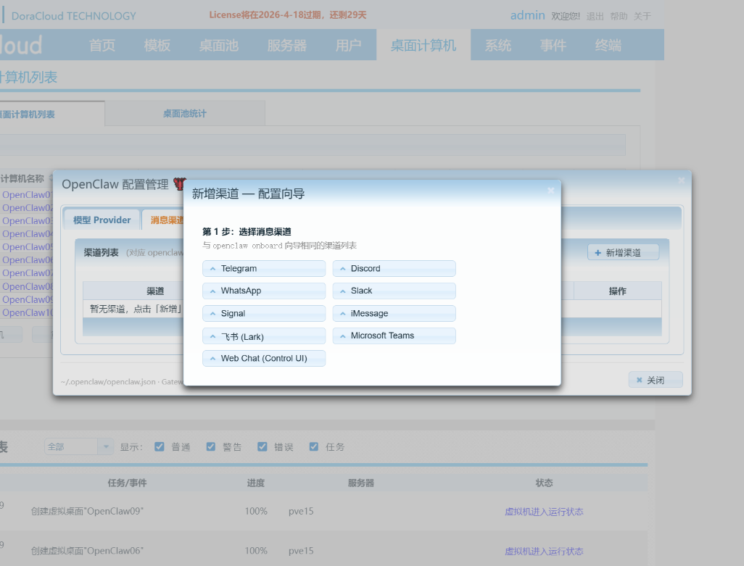Viewport: 744px width, 566px height.
Task: Click the DoraCloud TECHNOLOGY logo text
Action: (x=73, y=16)
